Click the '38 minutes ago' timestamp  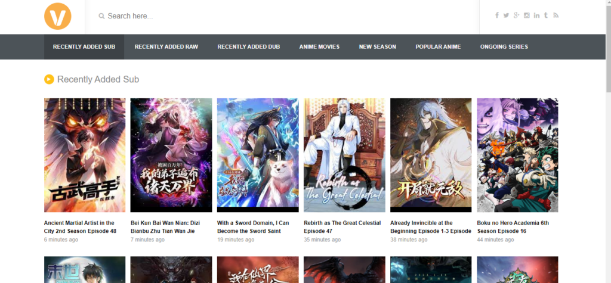[409, 240]
